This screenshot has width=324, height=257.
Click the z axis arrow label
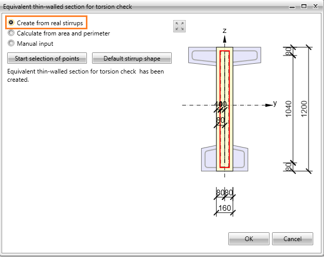click(225, 31)
